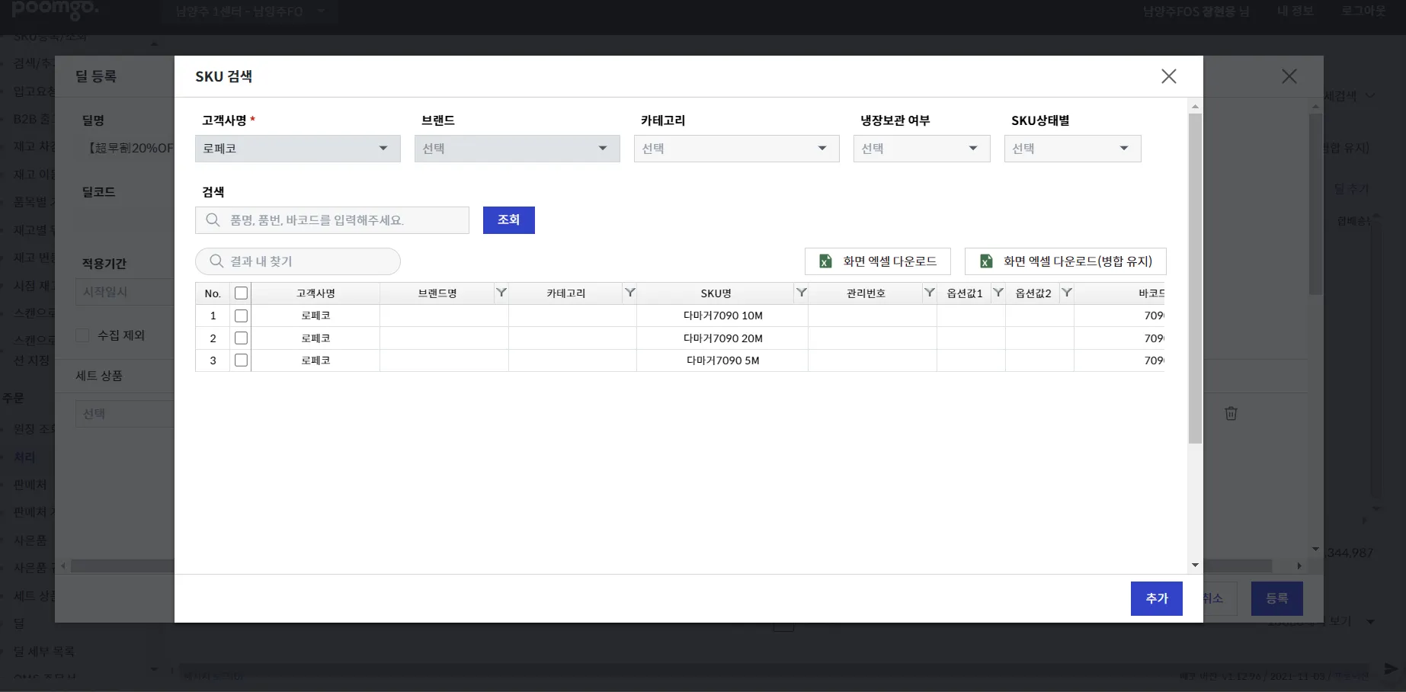The width and height of the screenshot is (1406, 692).
Task: Click the 추가 button
Action: (1157, 598)
